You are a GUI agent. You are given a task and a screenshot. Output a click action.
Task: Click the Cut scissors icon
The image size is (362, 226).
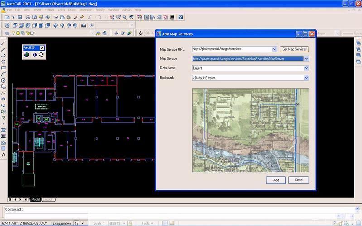[56, 17]
